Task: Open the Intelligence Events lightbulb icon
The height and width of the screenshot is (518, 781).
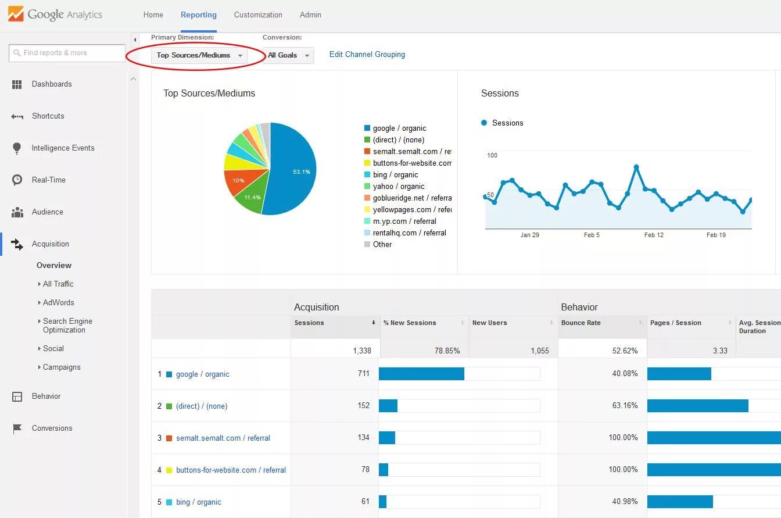Action: pyautogui.click(x=17, y=148)
